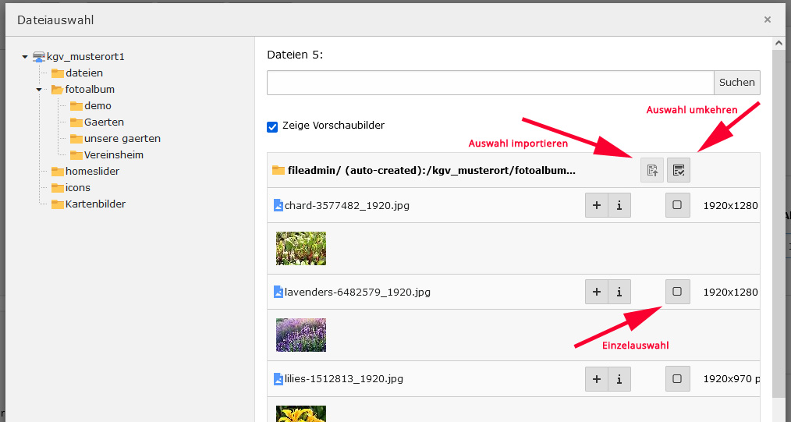Click the Zeige Vorschaubilder label

pos(333,125)
